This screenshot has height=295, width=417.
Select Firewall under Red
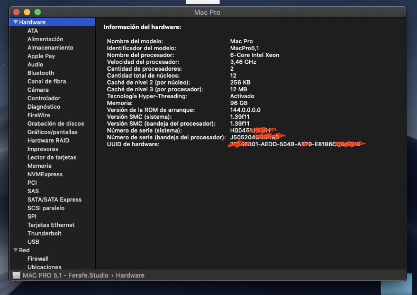pyautogui.click(x=38, y=259)
